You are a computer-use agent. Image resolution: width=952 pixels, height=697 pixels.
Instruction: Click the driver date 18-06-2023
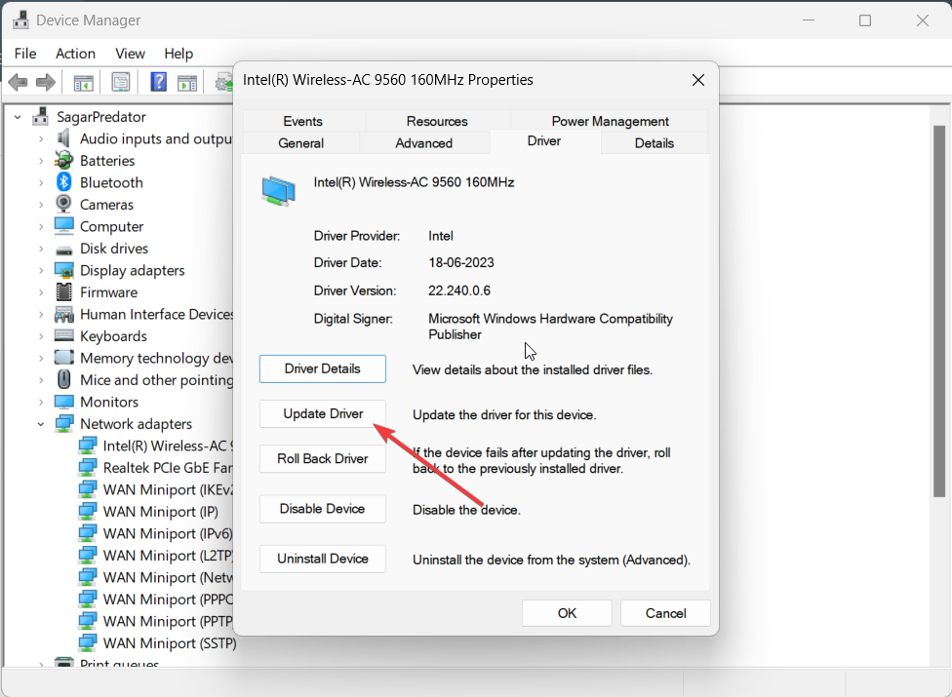[460, 262]
